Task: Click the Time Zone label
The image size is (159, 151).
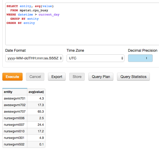Action: 75,50
